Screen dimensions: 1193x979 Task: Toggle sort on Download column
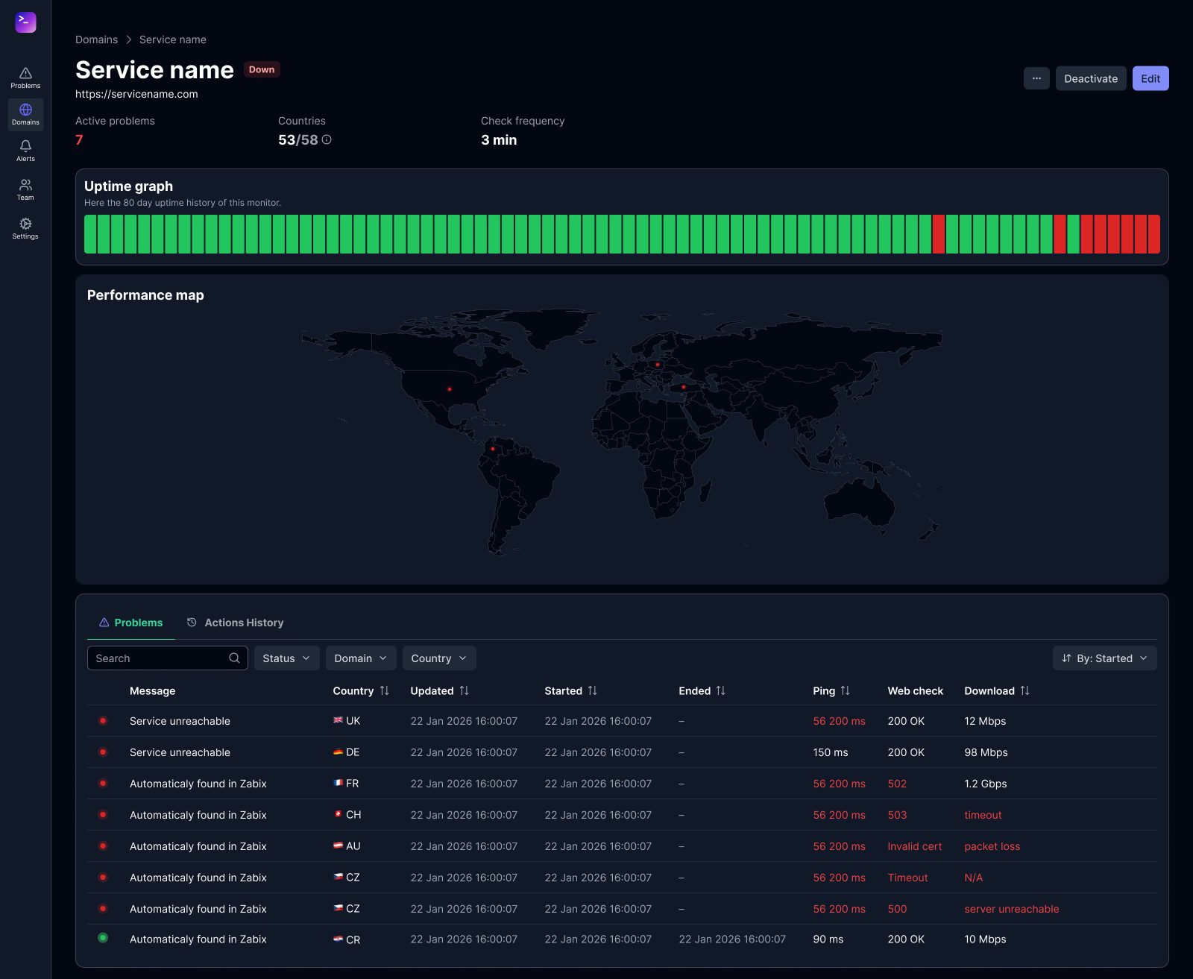point(1025,690)
